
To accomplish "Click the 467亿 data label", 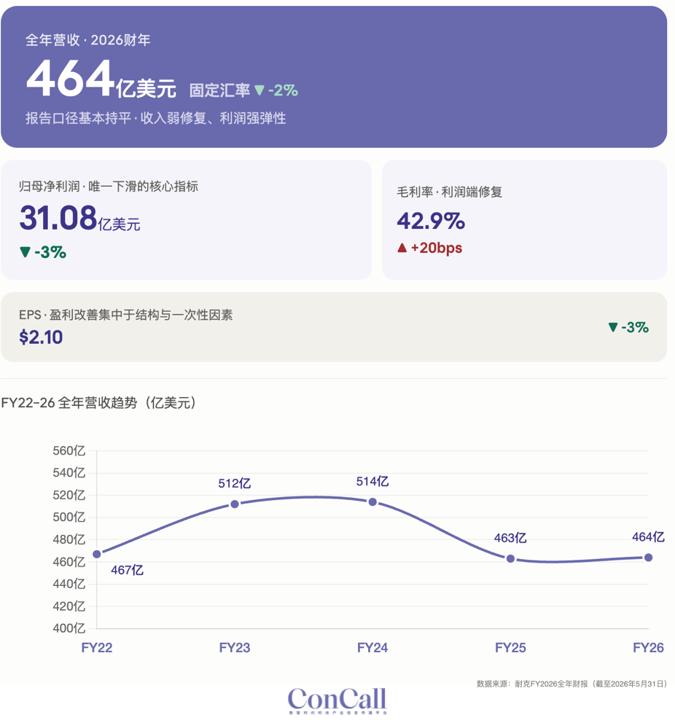I will 128,571.
